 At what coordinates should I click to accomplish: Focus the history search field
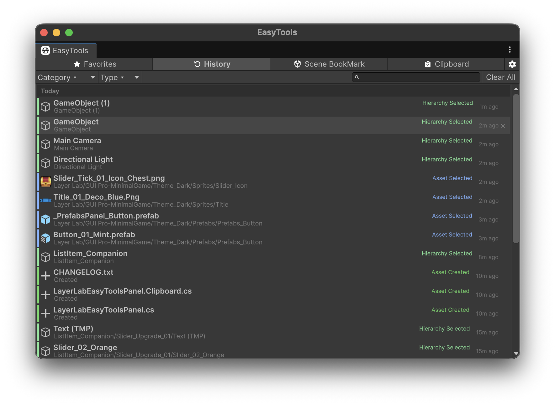pos(416,77)
